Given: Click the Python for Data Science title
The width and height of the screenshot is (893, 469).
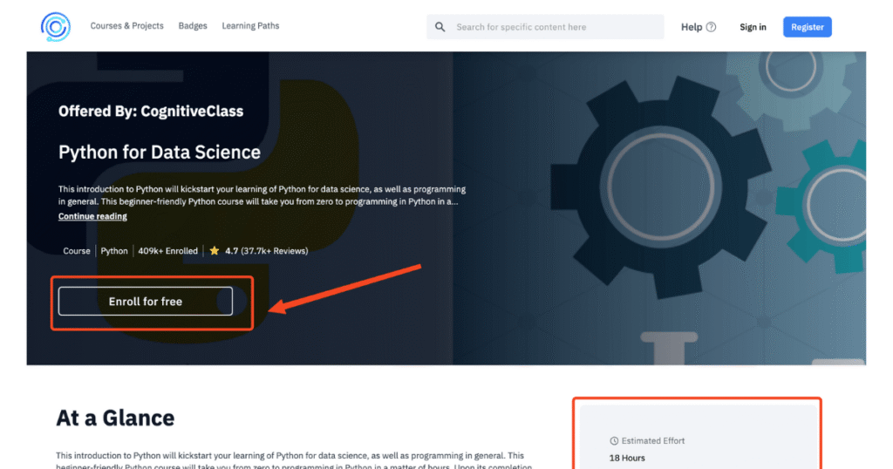Looking at the screenshot, I should [x=160, y=153].
